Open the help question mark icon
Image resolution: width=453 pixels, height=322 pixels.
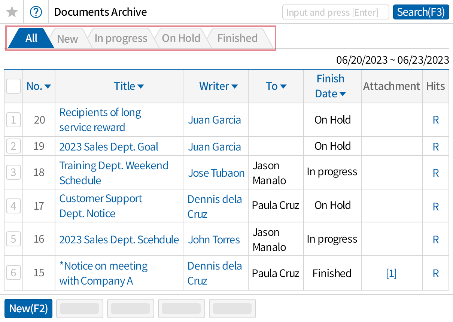36,12
